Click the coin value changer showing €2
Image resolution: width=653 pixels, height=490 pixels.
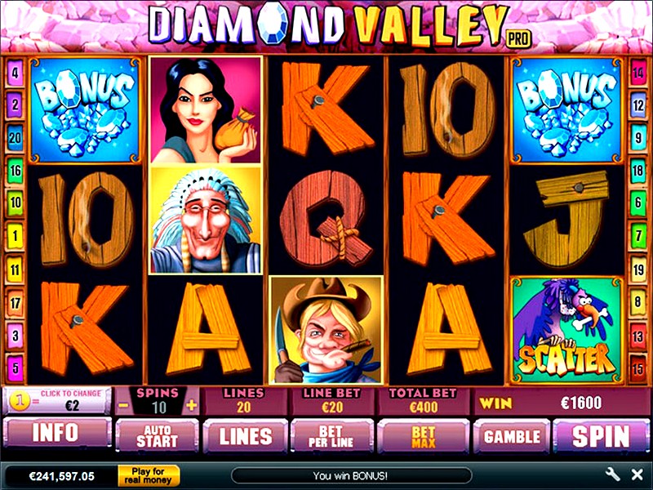57,401
